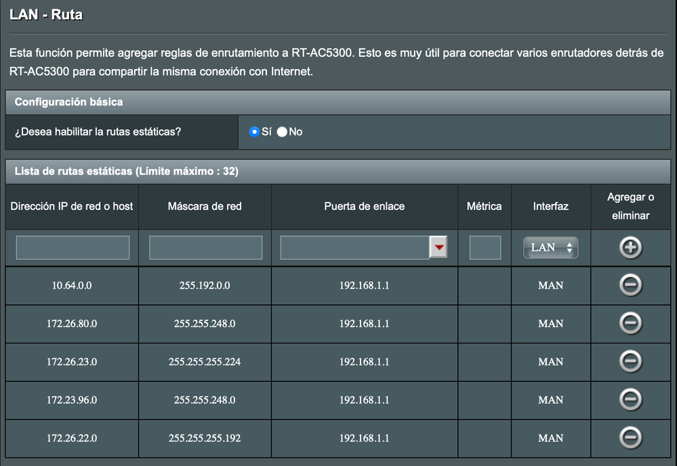
Task: Disable static routes by selecting No
Action: (281, 131)
